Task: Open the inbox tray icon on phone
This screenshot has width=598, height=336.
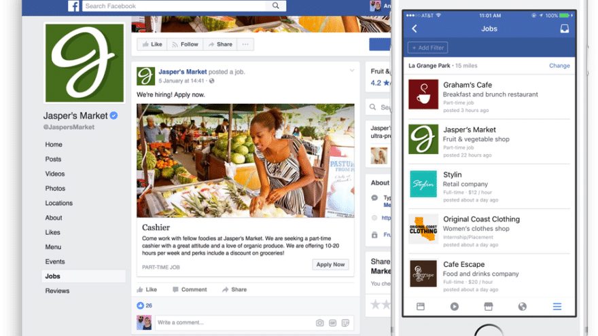Action: pyautogui.click(x=565, y=29)
